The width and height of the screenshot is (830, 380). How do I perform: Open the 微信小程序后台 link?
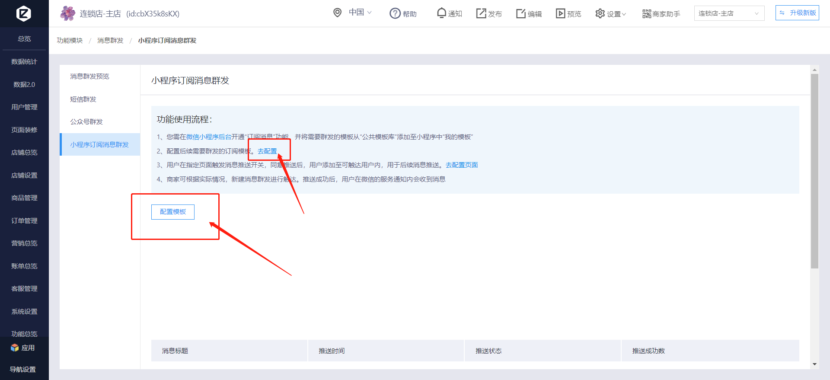click(209, 137)
